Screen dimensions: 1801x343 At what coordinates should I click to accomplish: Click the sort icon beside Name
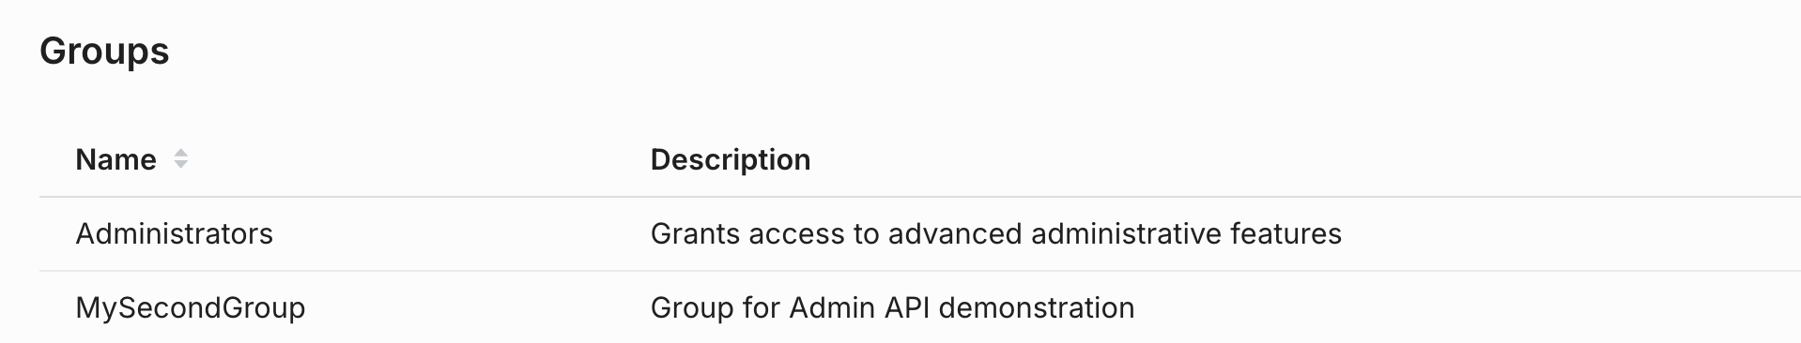(181, 159)
